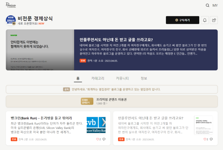Switch to the 홈 tab
Viewport: 223px width, 150px height.
tap(78, 78)
